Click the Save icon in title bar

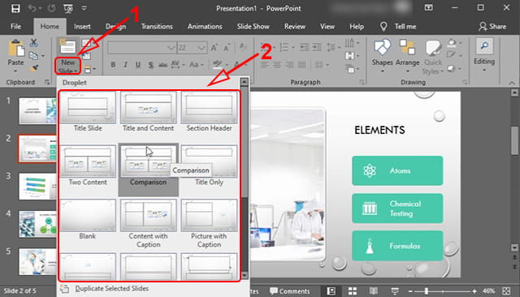coord(15,8)
